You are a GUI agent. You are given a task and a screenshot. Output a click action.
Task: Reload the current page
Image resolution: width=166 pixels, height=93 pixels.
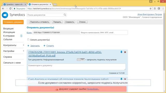[x=10, y=9]
